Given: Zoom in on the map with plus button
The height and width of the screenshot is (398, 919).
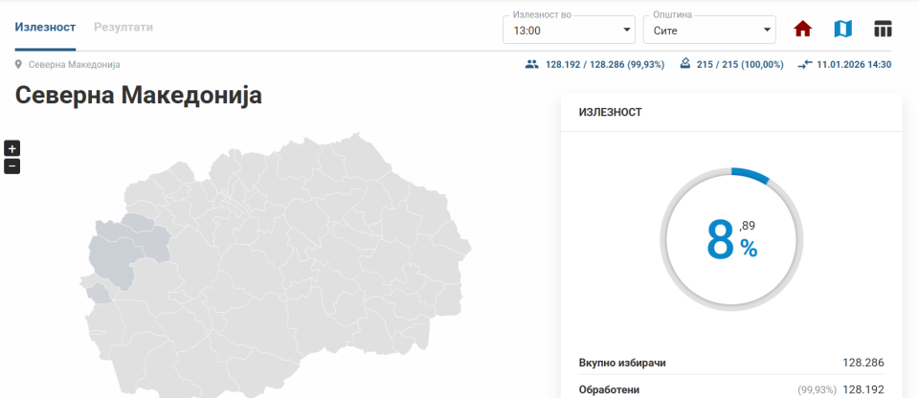Looking at the screenshot, I should [11, 148].
